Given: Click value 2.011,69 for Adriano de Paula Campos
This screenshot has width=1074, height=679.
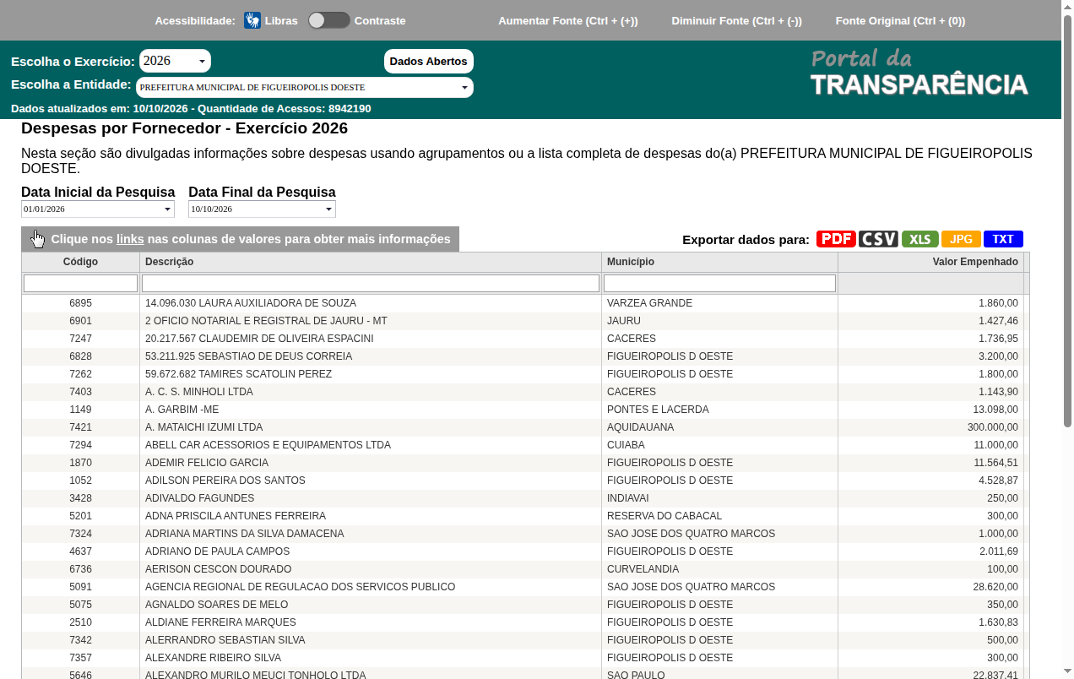Looking at the screenshot, I should [998, 551].
